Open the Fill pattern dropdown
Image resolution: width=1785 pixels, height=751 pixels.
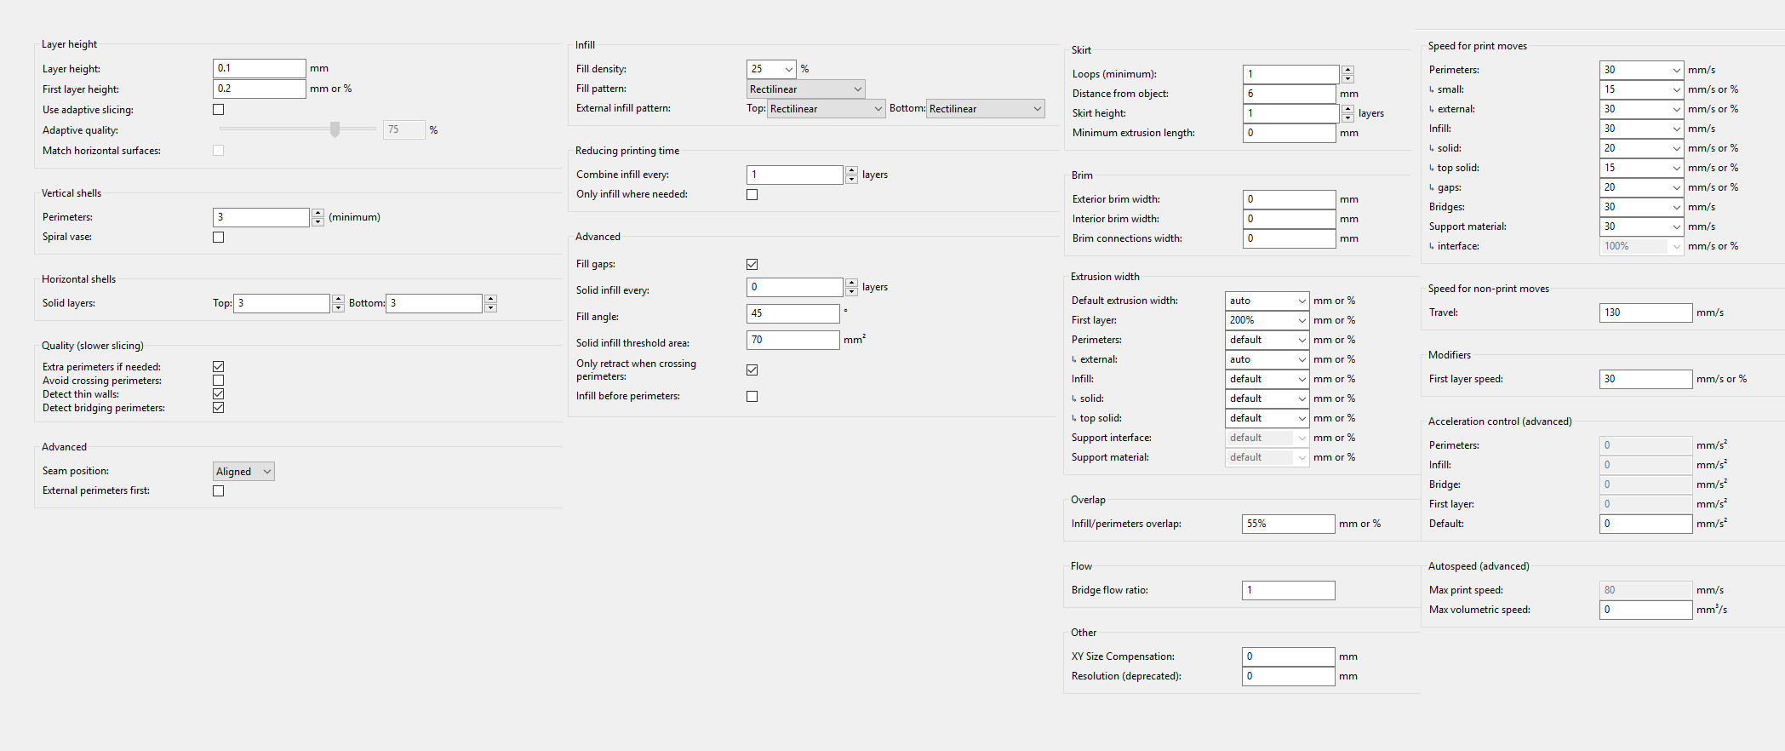(x=806, y=89)
